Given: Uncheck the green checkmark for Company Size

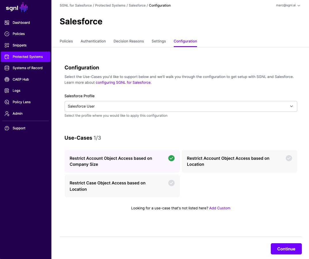Looking at the screenshot, I should [x=171, y=158].
